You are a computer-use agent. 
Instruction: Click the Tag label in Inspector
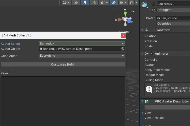[x=153, y=10]
